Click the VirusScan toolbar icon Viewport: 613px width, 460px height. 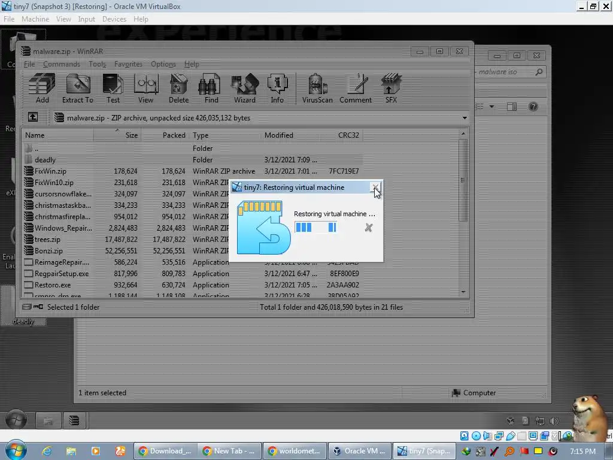click(317, 88)
